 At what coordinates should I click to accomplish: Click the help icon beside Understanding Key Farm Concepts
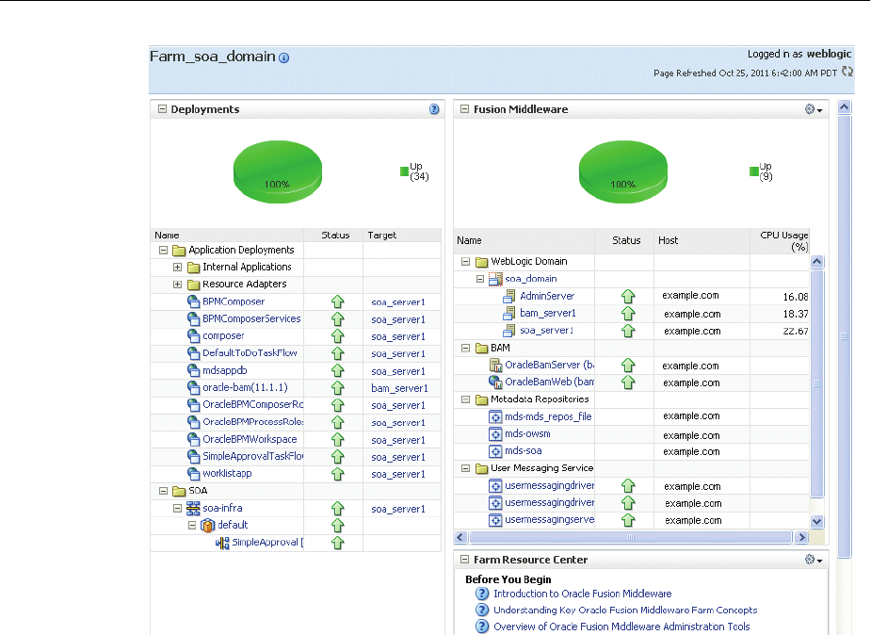click(x=482, y=610)
